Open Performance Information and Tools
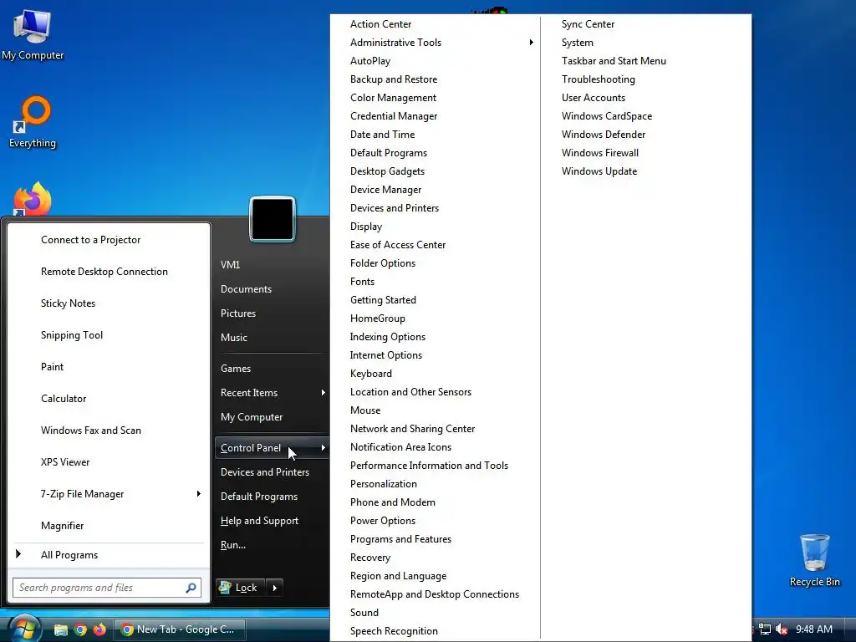 point(429,466)
